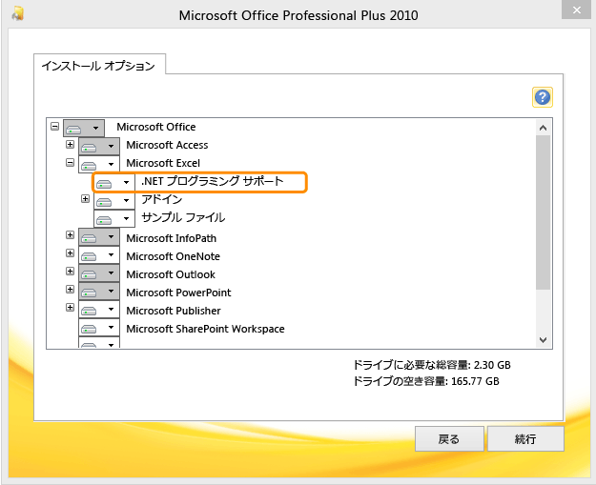Image resolution: width=596 pixels, height=485 pixels.
Task: Open install dropdown for Microsoft SharePoint Workspace
Action: coord(99,328)
